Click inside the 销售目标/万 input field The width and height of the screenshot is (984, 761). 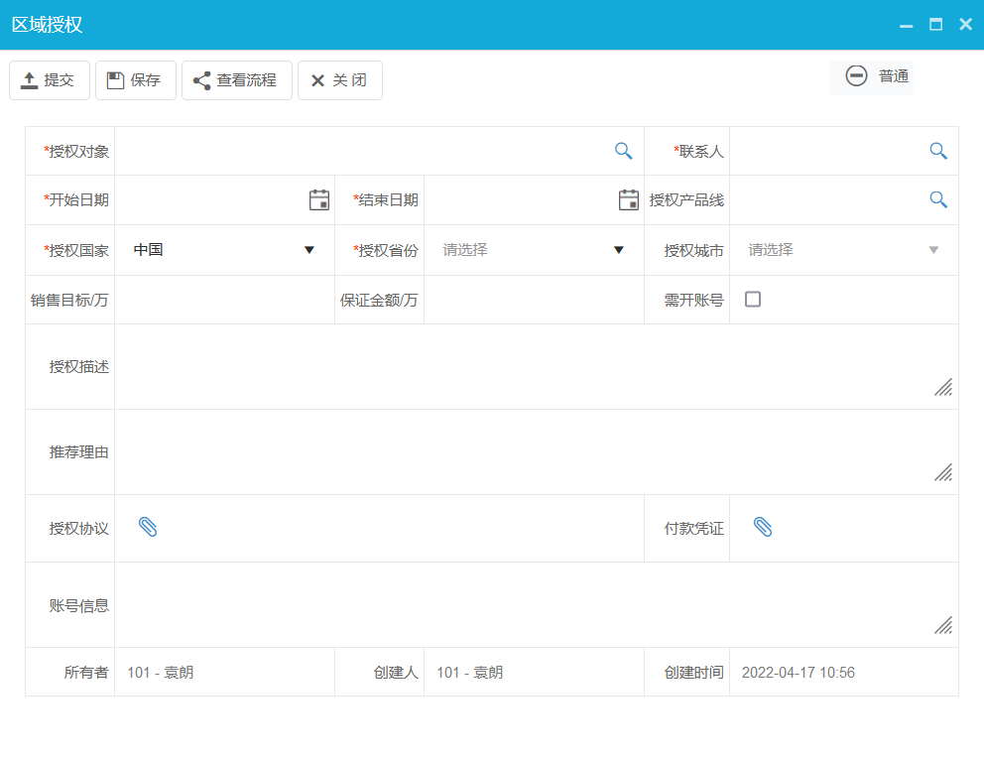(x=223, y=298)
